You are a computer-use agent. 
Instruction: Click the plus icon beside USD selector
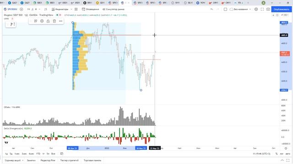[x=273, y=15]
